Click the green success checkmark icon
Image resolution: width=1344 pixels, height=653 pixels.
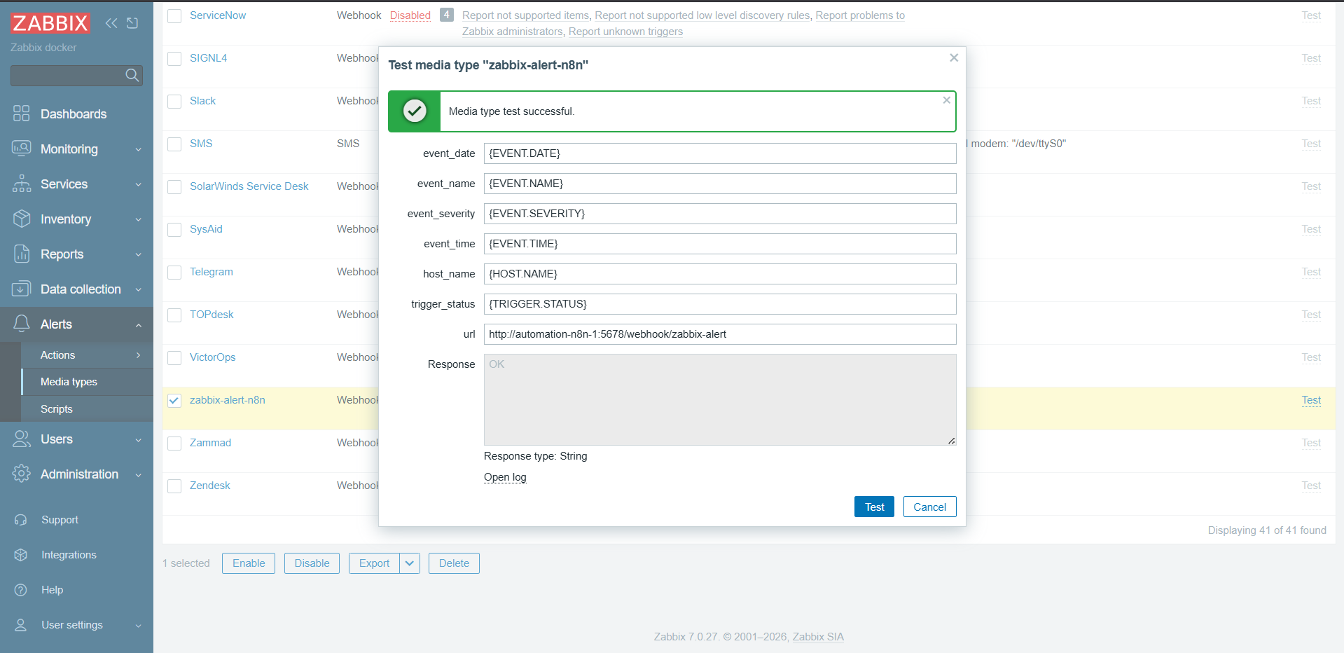pyautogui.click(x=415, y=111)
